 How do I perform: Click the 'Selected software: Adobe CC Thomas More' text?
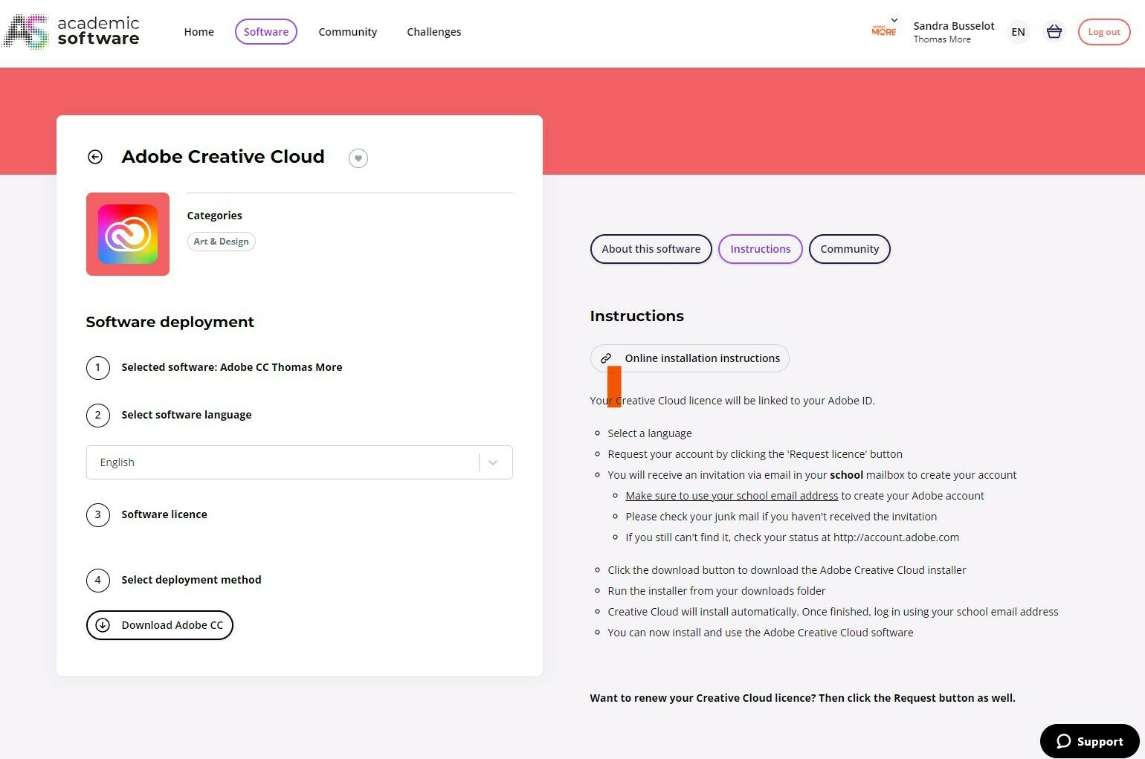point(232,367)
